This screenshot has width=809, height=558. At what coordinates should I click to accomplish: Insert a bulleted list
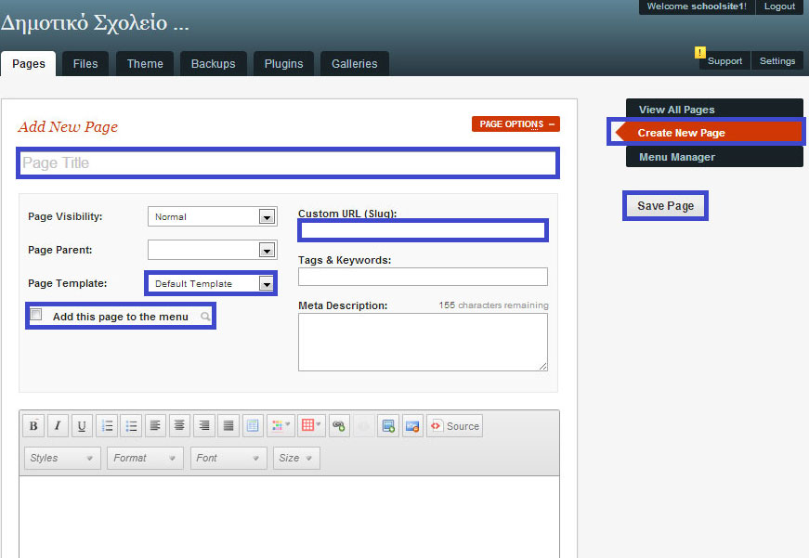pyautogui.click(x=131, y=426)
